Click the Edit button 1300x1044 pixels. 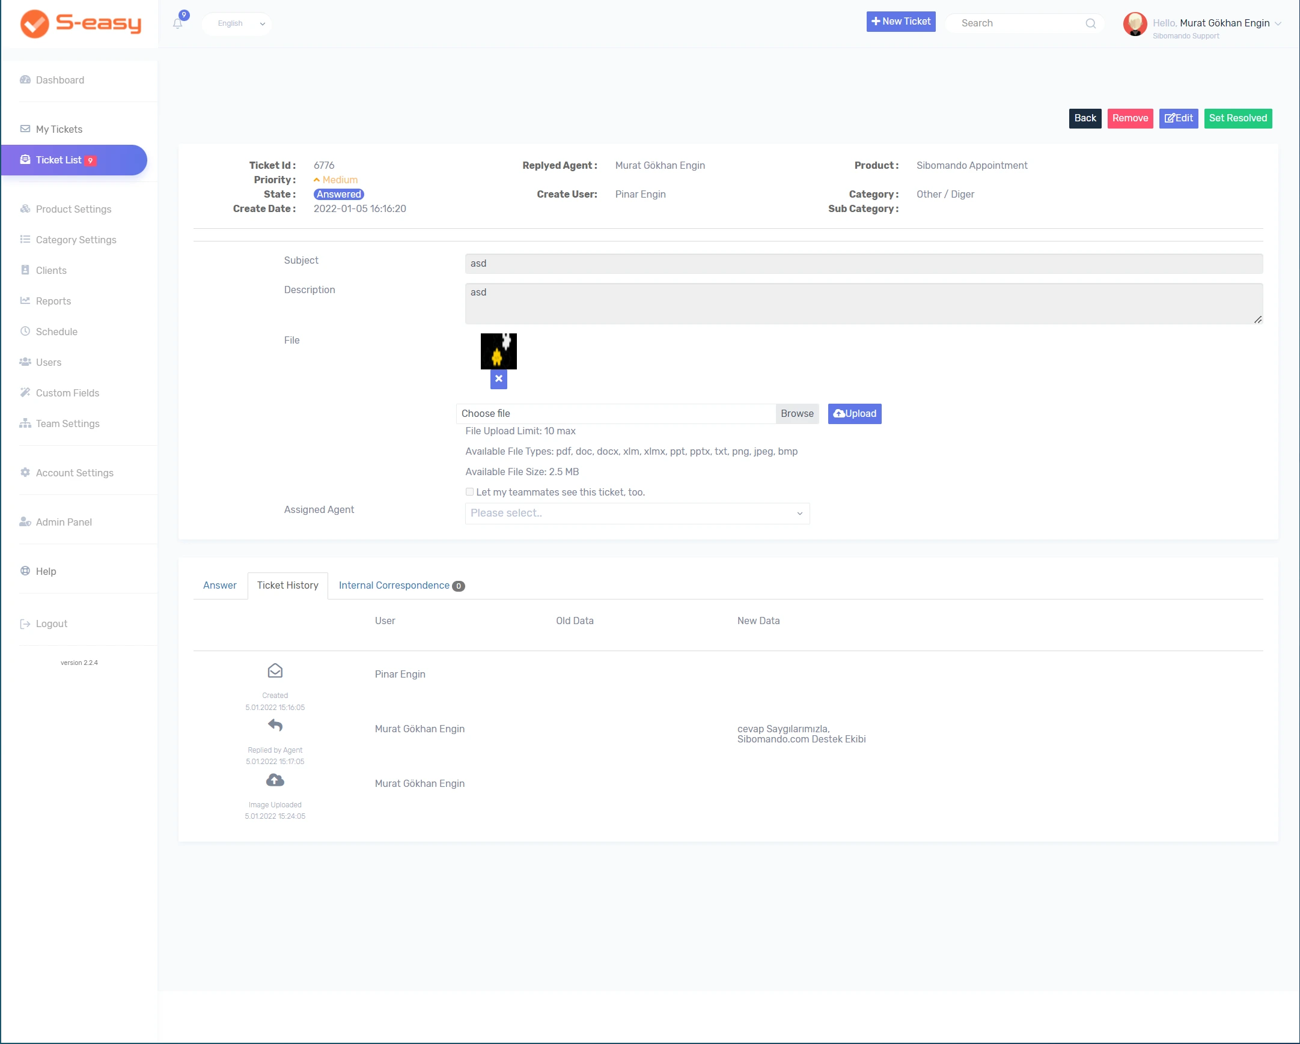pyautogui.click(x=1178, y=118)
